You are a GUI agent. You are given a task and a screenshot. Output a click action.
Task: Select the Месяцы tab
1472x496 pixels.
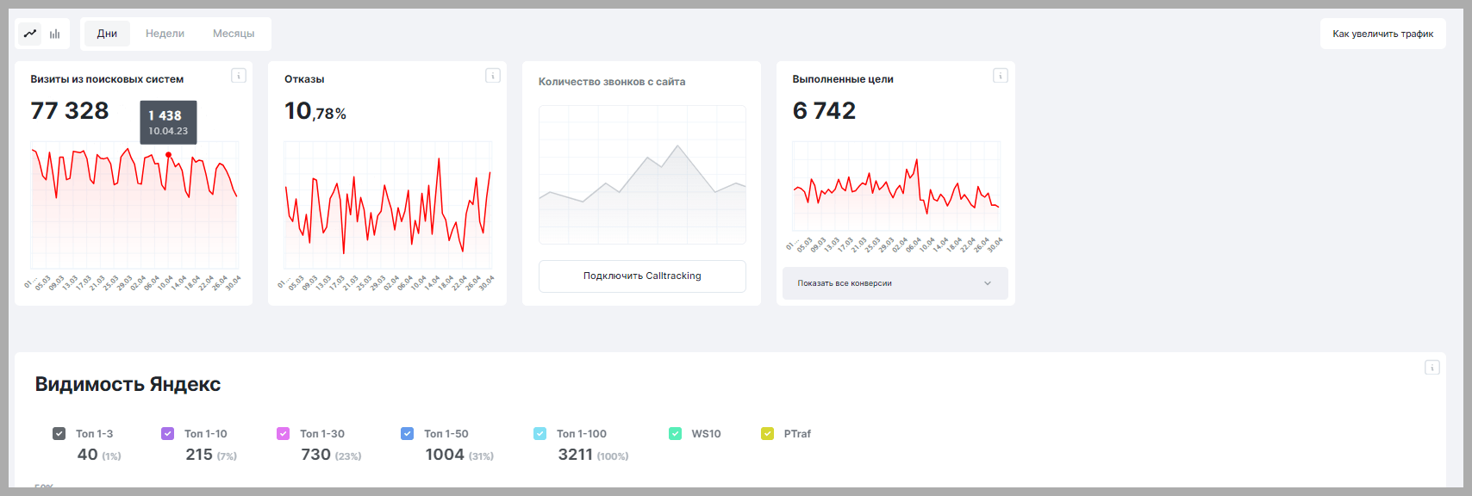click(234, 34)
